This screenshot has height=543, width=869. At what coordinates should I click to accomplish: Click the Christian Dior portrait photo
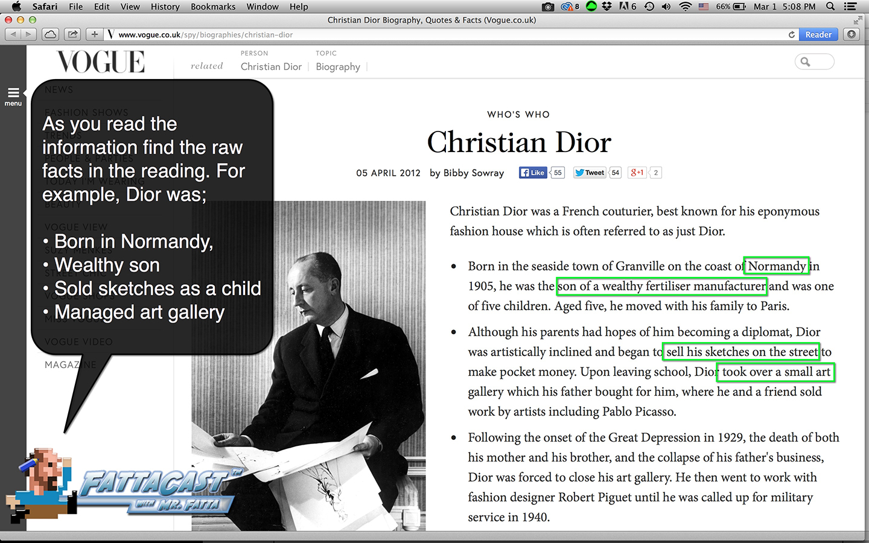coord(308,366)
